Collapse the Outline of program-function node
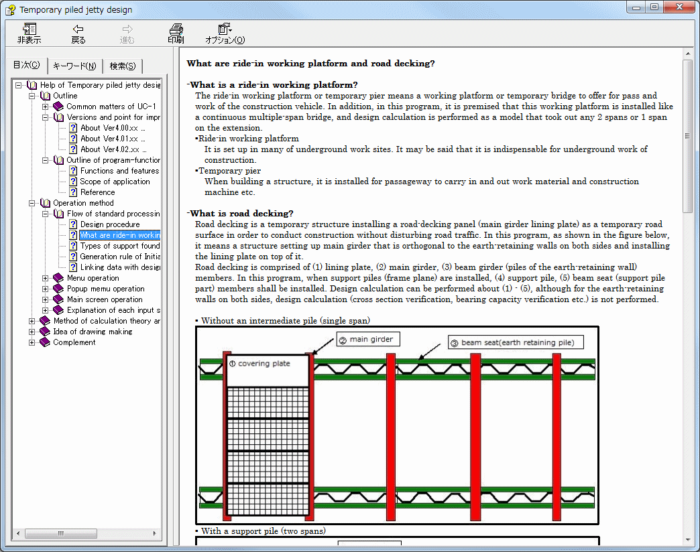 45,160
